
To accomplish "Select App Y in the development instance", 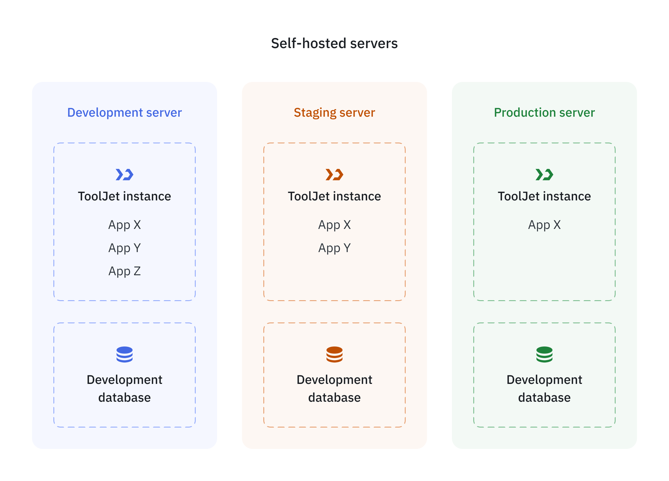I will coord(125,248).
